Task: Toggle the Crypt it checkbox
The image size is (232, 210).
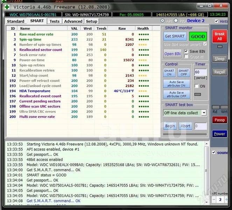Action: [186, 57]
